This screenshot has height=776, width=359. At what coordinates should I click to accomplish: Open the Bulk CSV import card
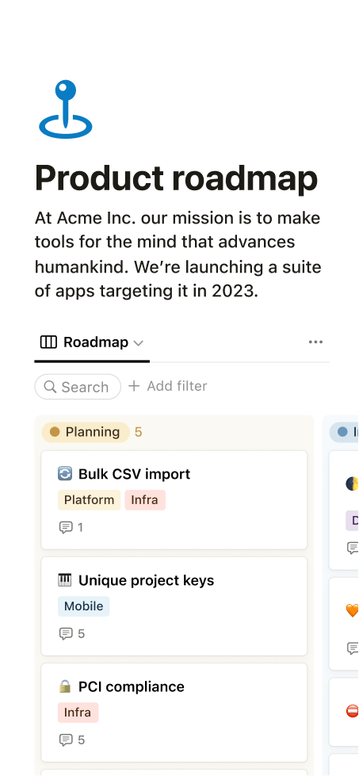[174, 500]
